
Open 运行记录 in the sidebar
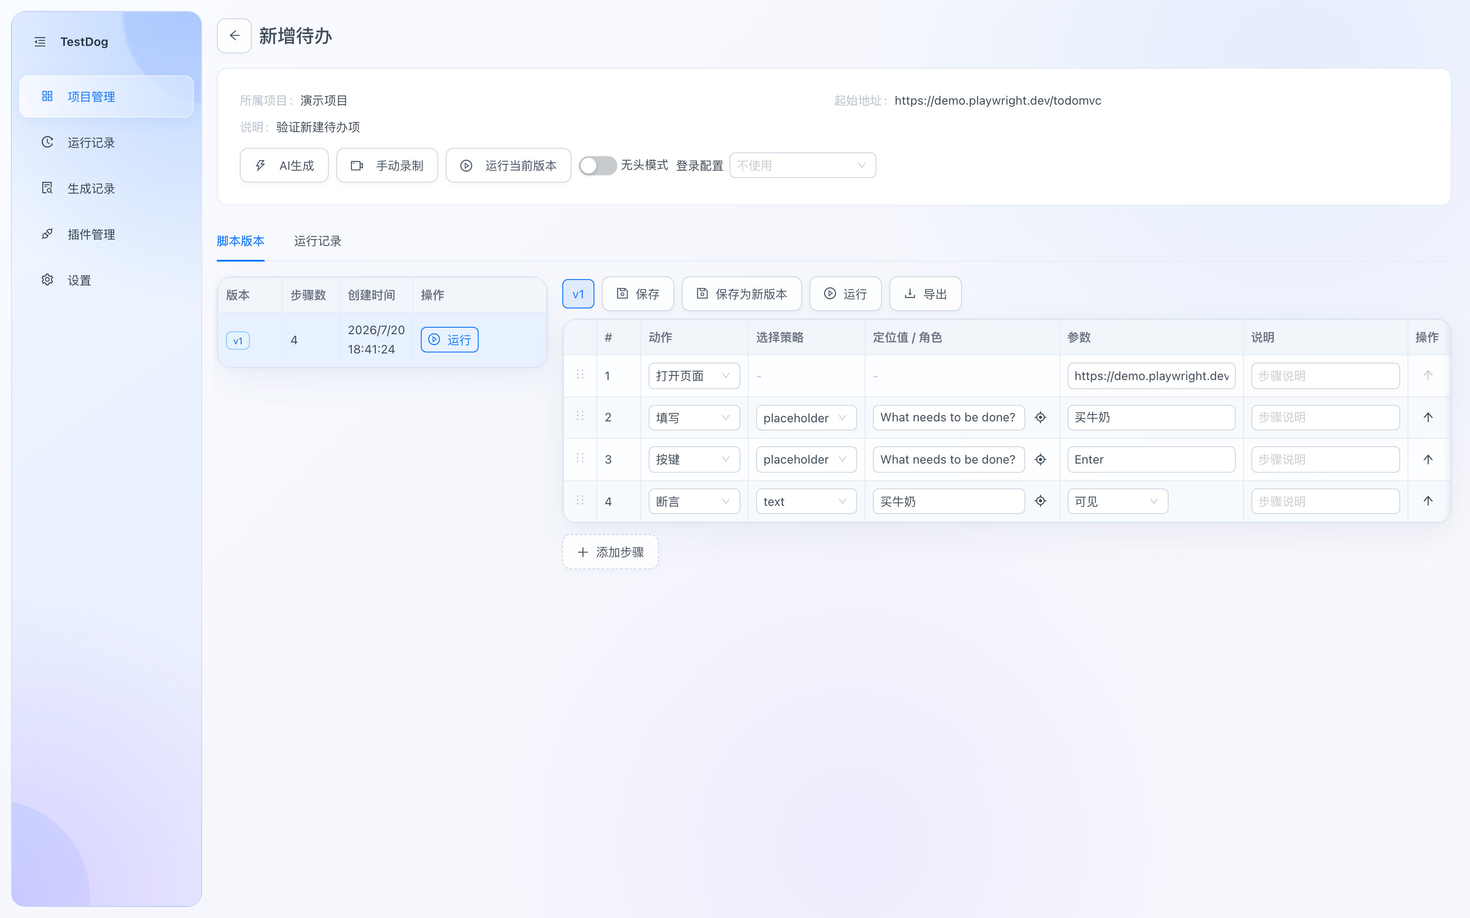tap(106, 142)
